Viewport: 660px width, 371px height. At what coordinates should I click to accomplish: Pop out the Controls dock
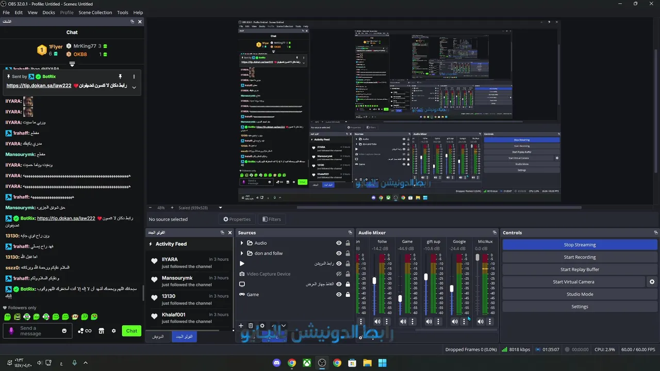coord(656,233)
